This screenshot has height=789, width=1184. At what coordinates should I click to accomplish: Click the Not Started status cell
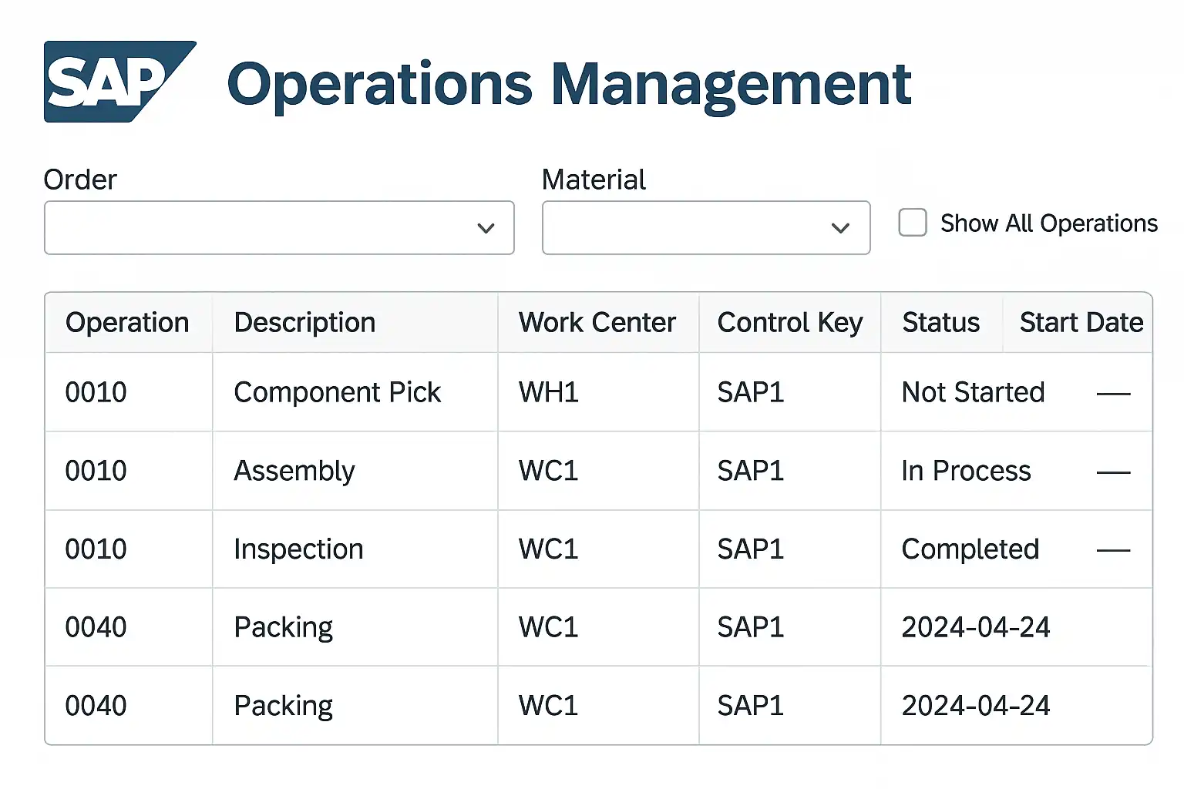pyautogui.click(x=973, y=393)
